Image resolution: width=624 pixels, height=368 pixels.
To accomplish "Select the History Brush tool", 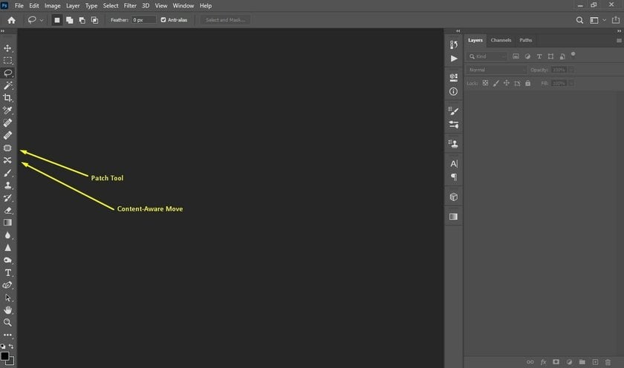I will pyautogui.click(x=7, y=198).
